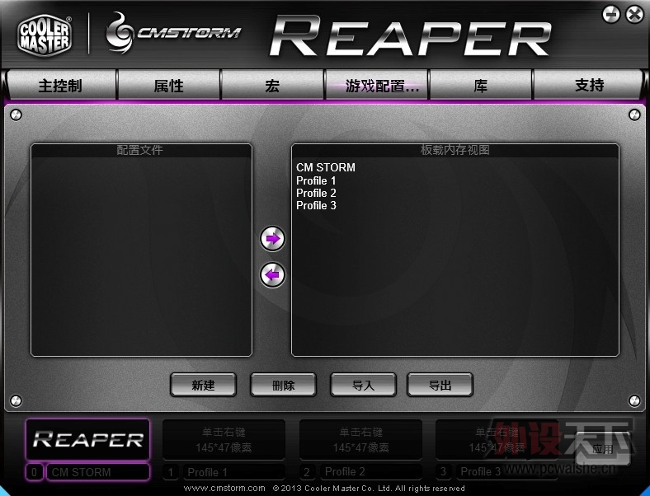The image size is (650, 496).
Task: Click the CM Storm logo
Action: [x=174, y=33]
